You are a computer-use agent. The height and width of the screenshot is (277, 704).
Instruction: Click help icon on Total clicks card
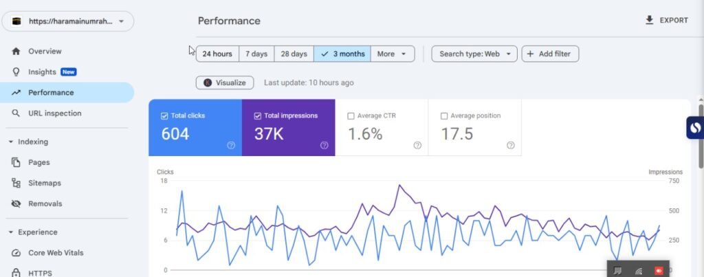pyautogui.click(x=231, y=145)
